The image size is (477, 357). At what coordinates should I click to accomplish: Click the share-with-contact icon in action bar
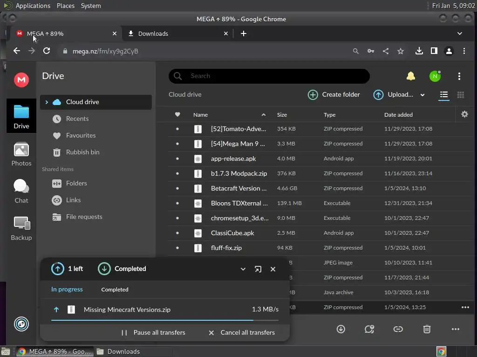pos(369,329)
